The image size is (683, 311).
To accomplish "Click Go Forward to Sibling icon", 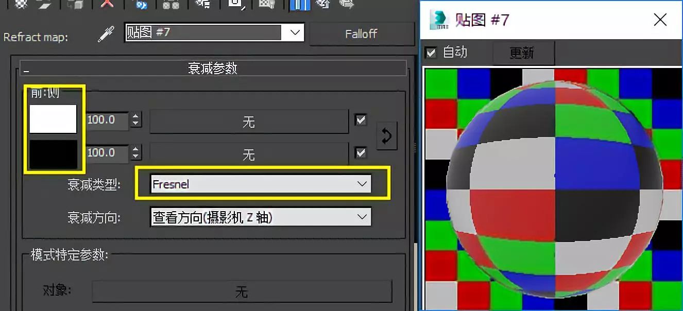I will 346,4.
